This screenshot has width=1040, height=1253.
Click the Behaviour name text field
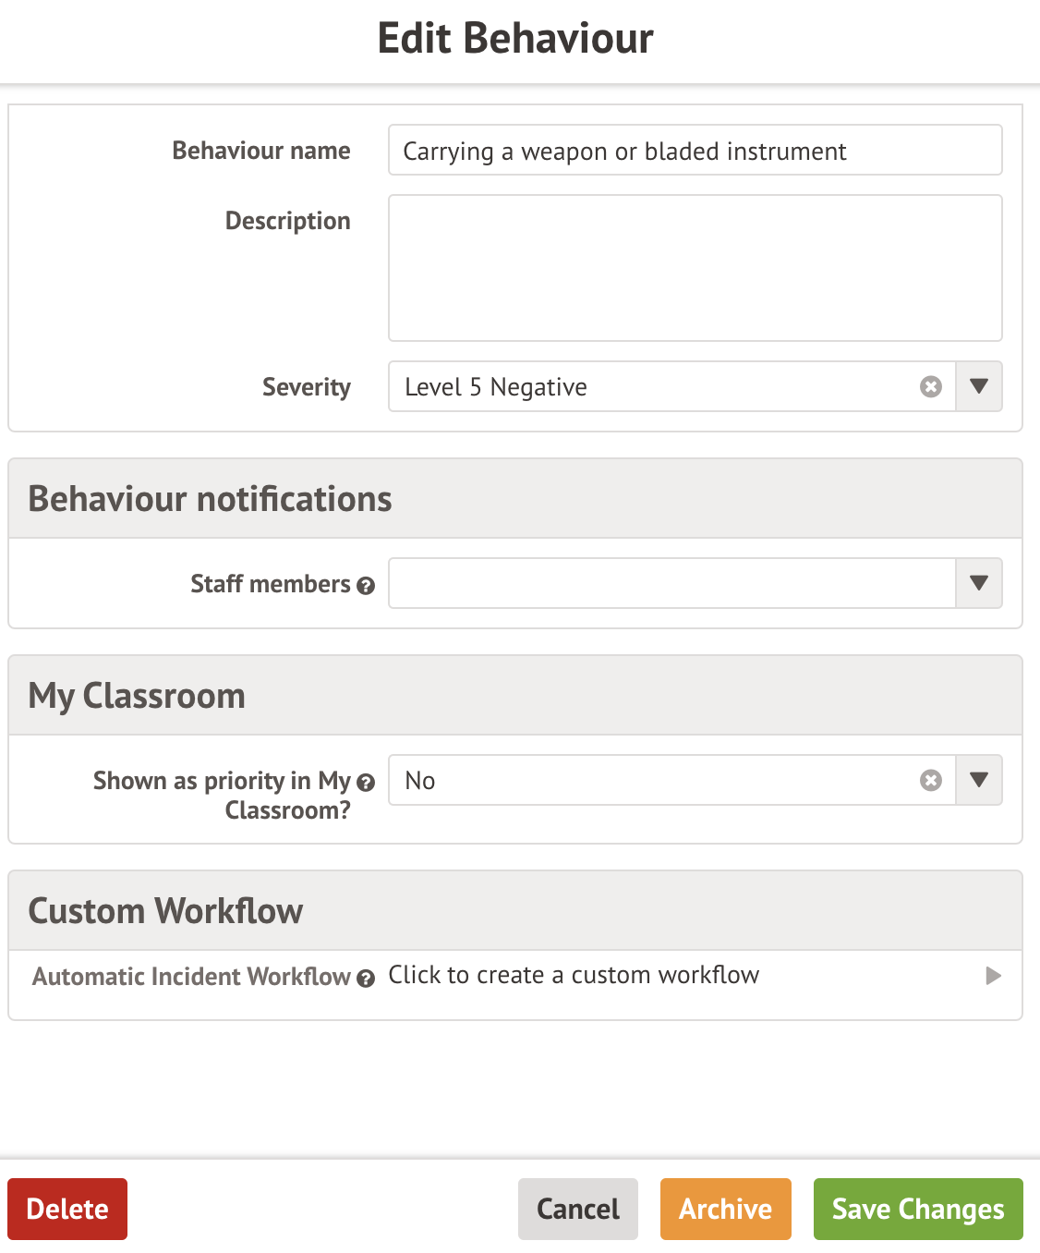click(695, 151)
